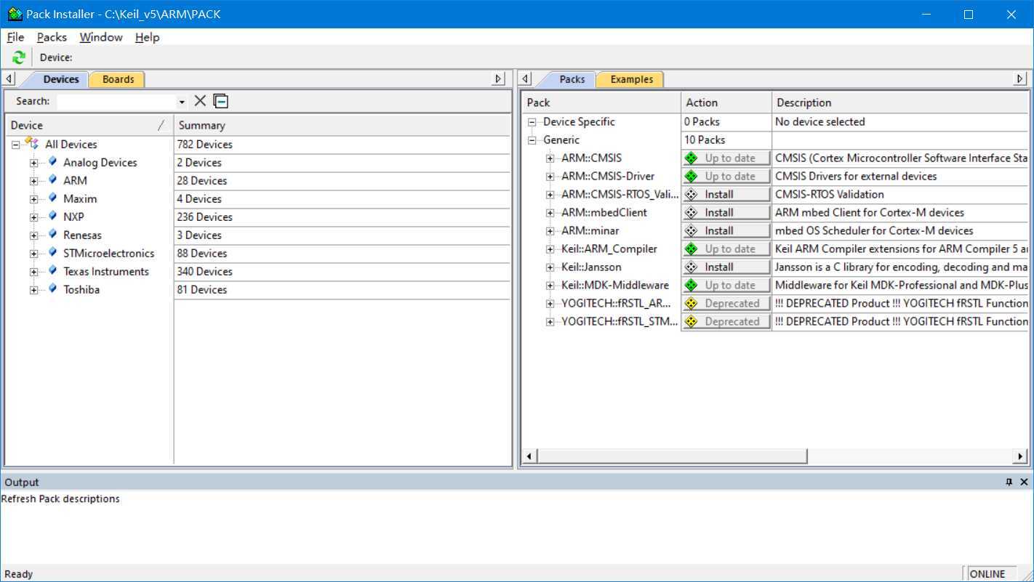The image size is (1034, 582).
Task: Install the ARM::minar pack
Action: [x=726, y=230]
